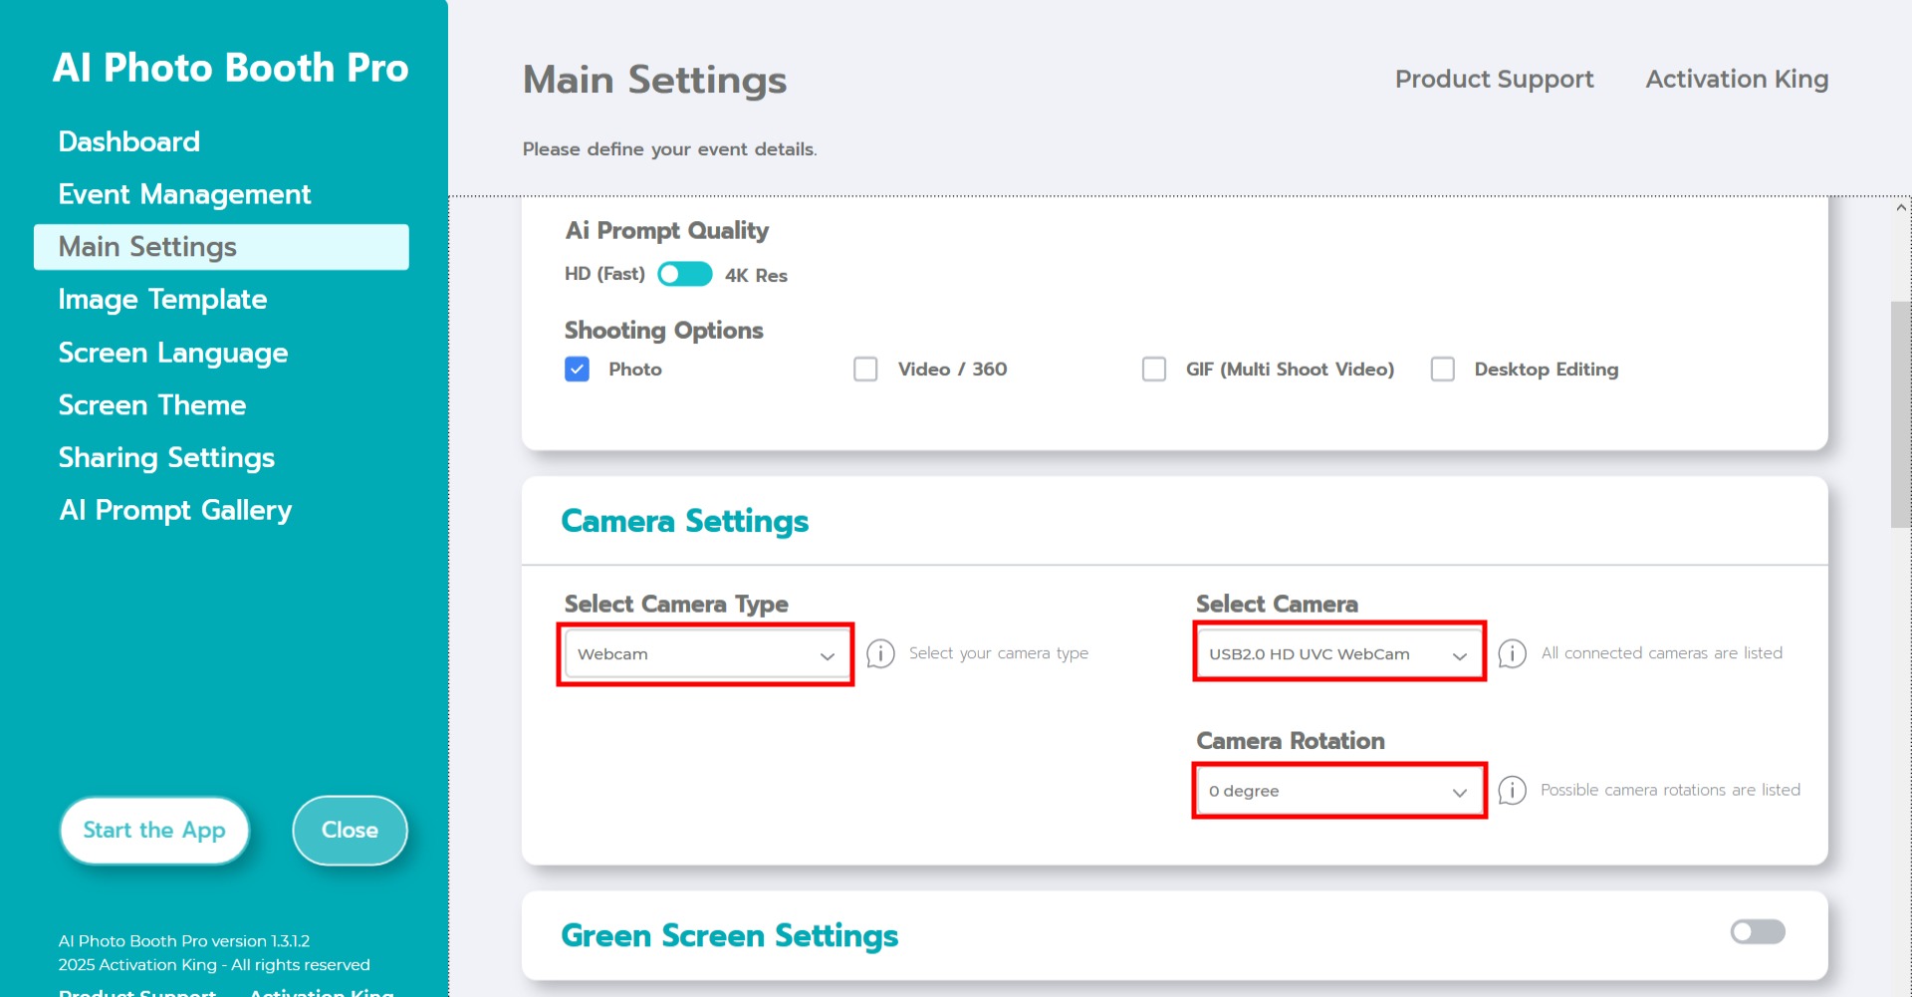The image size is (1912, 997).
Task: Expand the USB2.0 HD UVC WebCam dropdown
Action: (1338, 654)
